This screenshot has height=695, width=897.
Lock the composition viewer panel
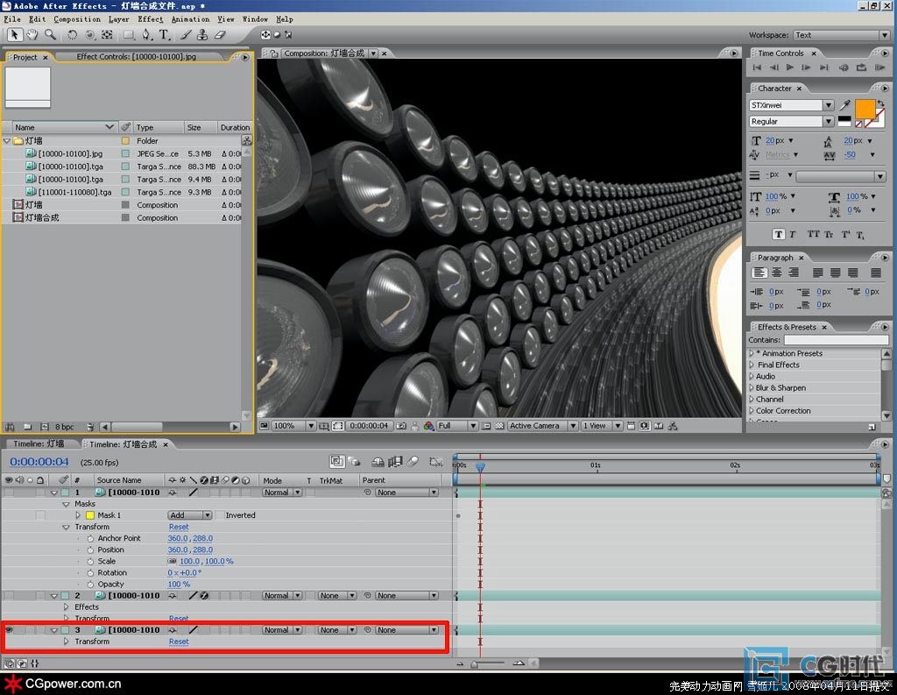tap(274, 53)
